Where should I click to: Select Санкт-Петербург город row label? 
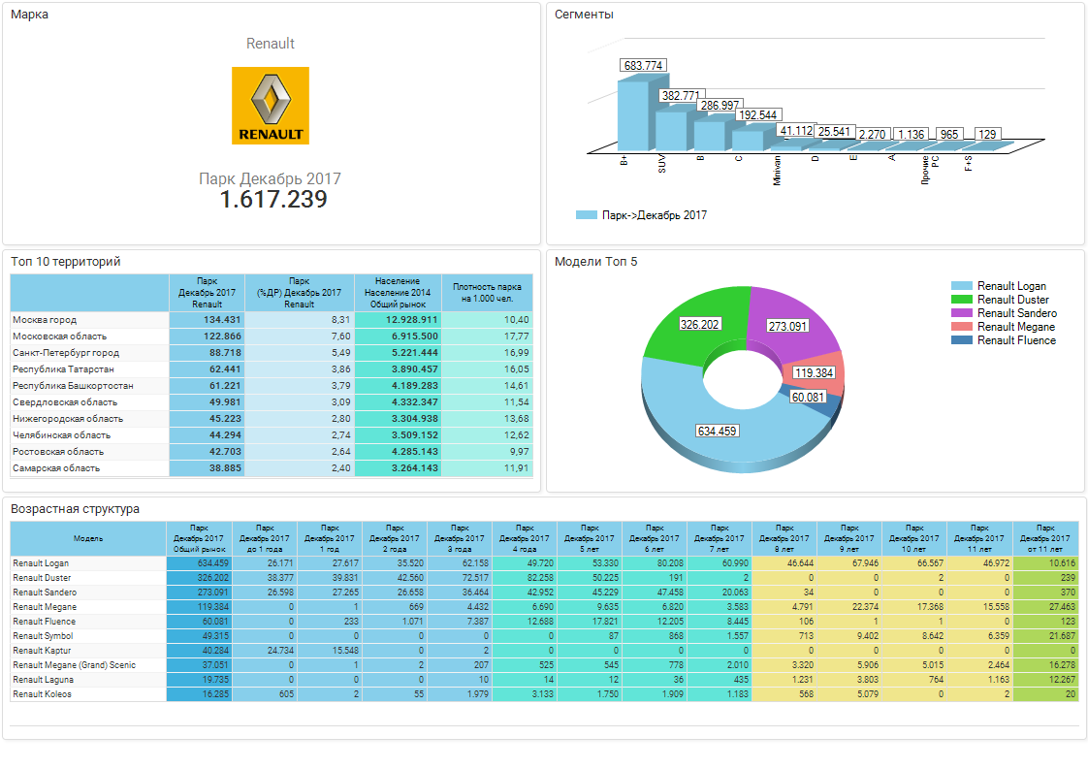(x=66, y=353)
